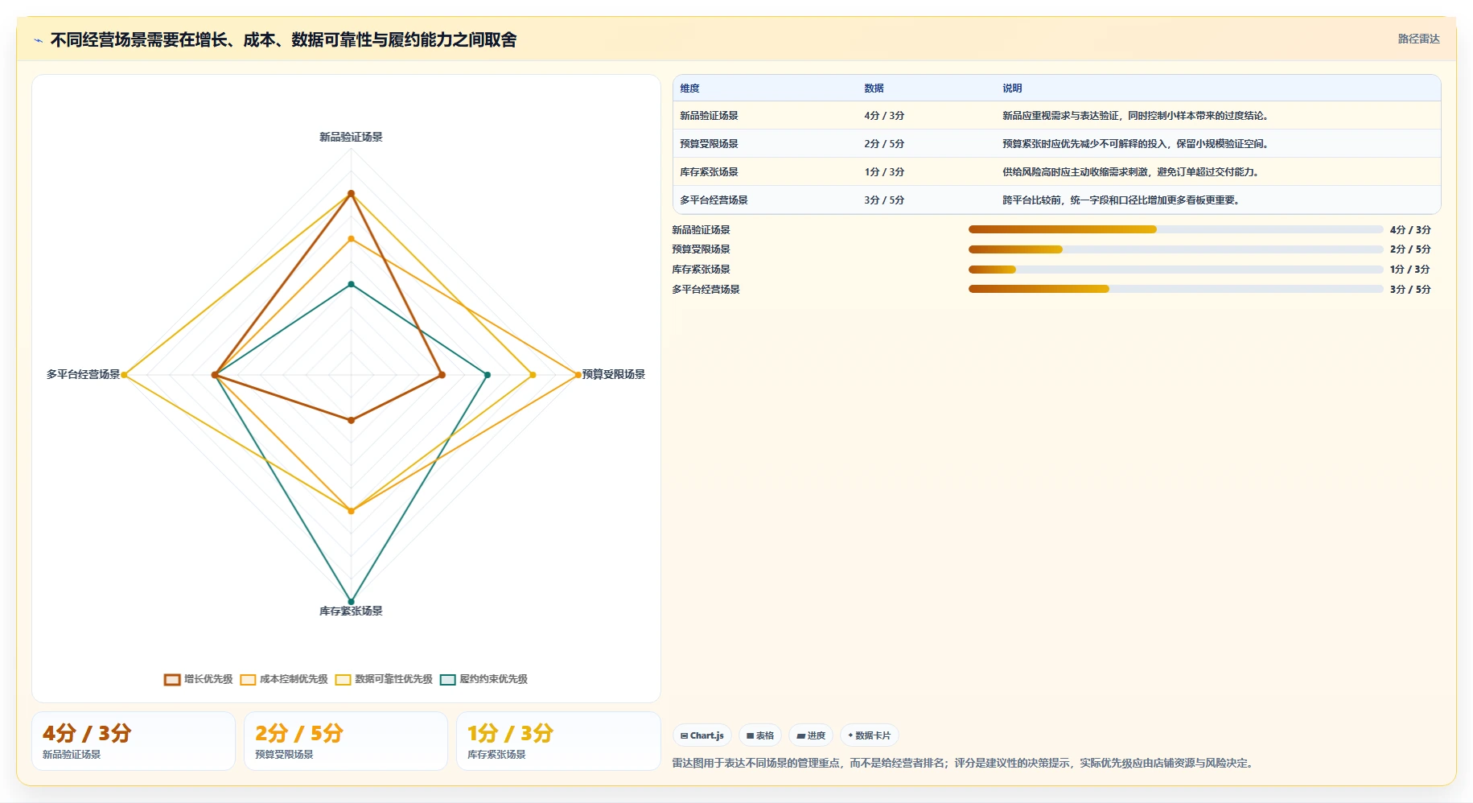Select the 库存紧张场景 table row cell
The image size is (1473, 803).
[709, 172]
